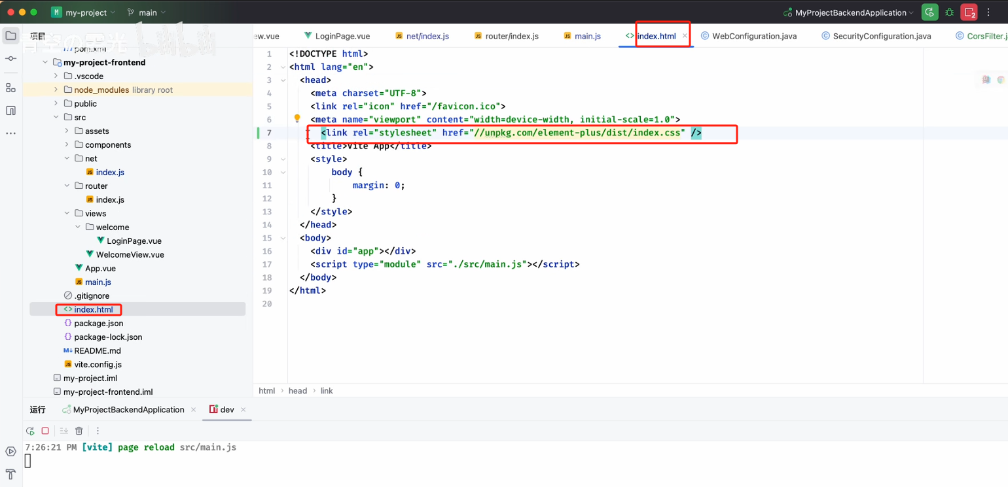This screenshot has height=487, width=1008.
Task: Select main.js in project tree
Action: [x=98, y=282]
